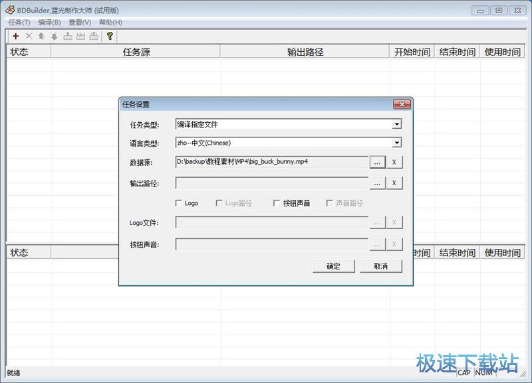The width and height of the screenshot is (532, 383).
Task: Click the lower panel 结束时间 column header
Action: pyautogui.click(x=457, y=252)
